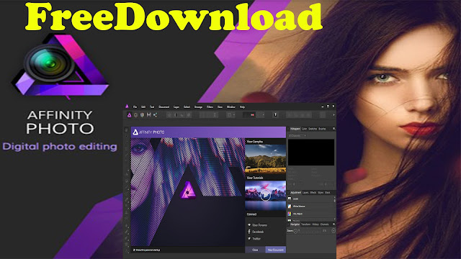Click the Facebook icon under Connect
The height and width of the screenshot is (259, 461).
249,232
